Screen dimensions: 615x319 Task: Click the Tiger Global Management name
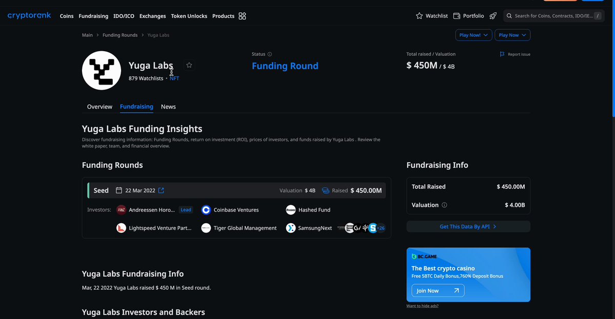[245, 228]
